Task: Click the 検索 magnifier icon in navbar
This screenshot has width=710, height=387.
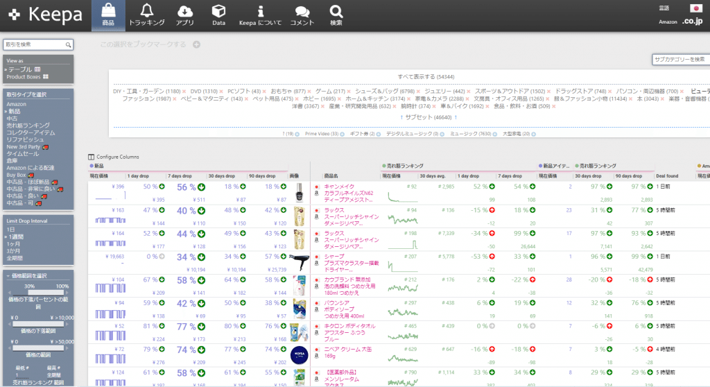Action: pos(336,11)
